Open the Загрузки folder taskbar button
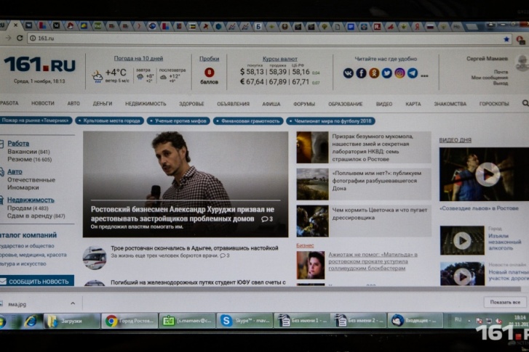Image resolution: width=529 pixels, height=352 pixels. [x=72, y=321]
